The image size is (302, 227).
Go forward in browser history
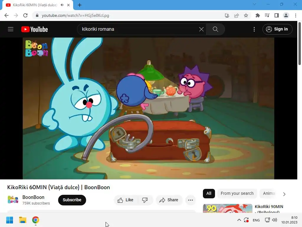[x=16, y=15]
